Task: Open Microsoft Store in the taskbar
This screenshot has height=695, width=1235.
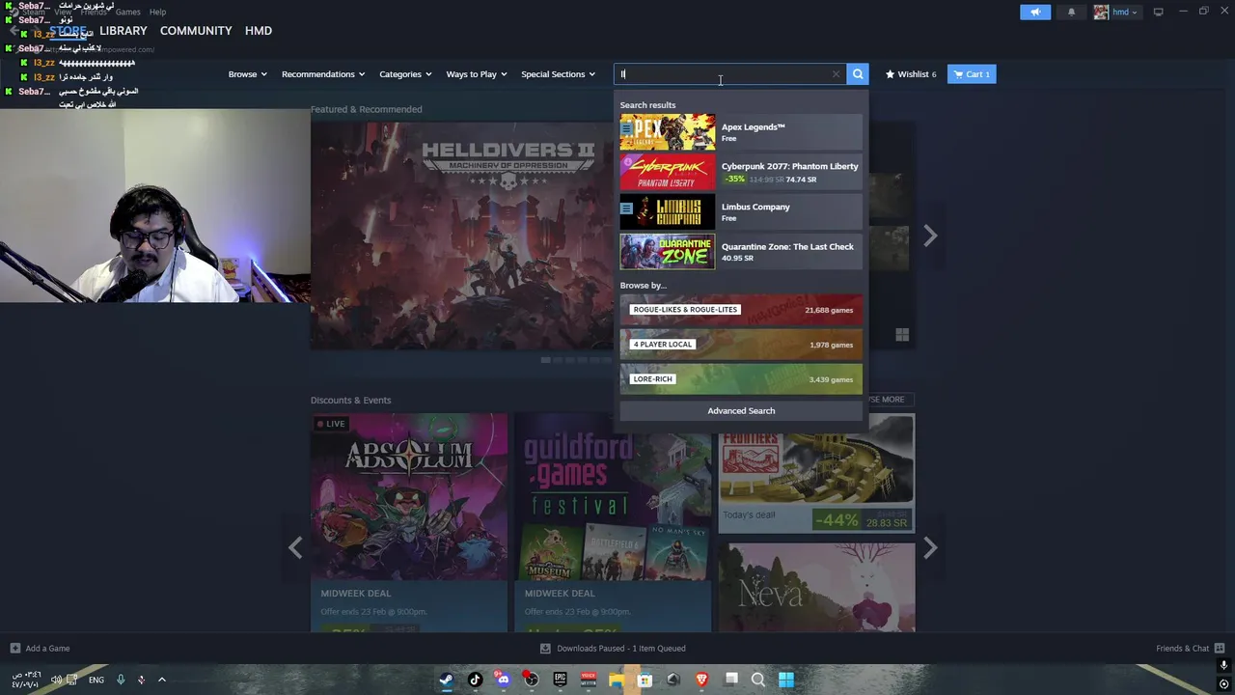Action: [645, 680]
